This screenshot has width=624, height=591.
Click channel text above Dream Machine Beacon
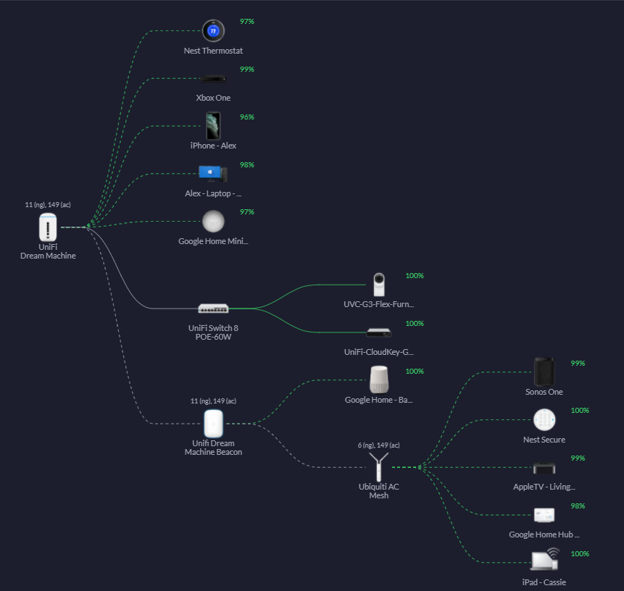tap(213, 401)
